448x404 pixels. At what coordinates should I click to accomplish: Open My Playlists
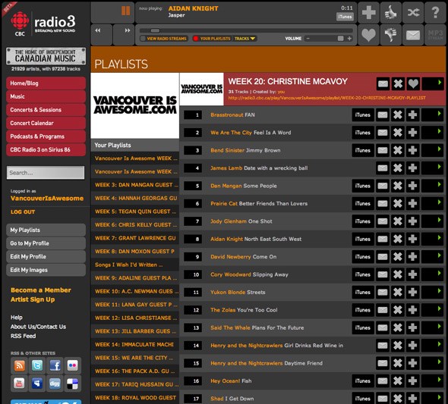[46, 230]
